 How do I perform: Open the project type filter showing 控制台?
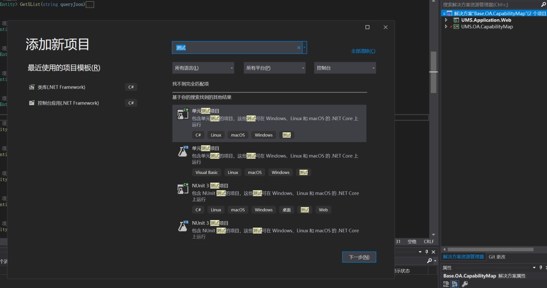(x=345, y=68)
